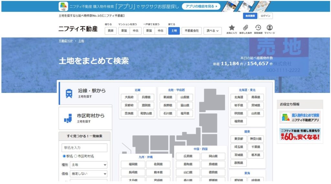Open browsing history clock icon

[258, 28]
